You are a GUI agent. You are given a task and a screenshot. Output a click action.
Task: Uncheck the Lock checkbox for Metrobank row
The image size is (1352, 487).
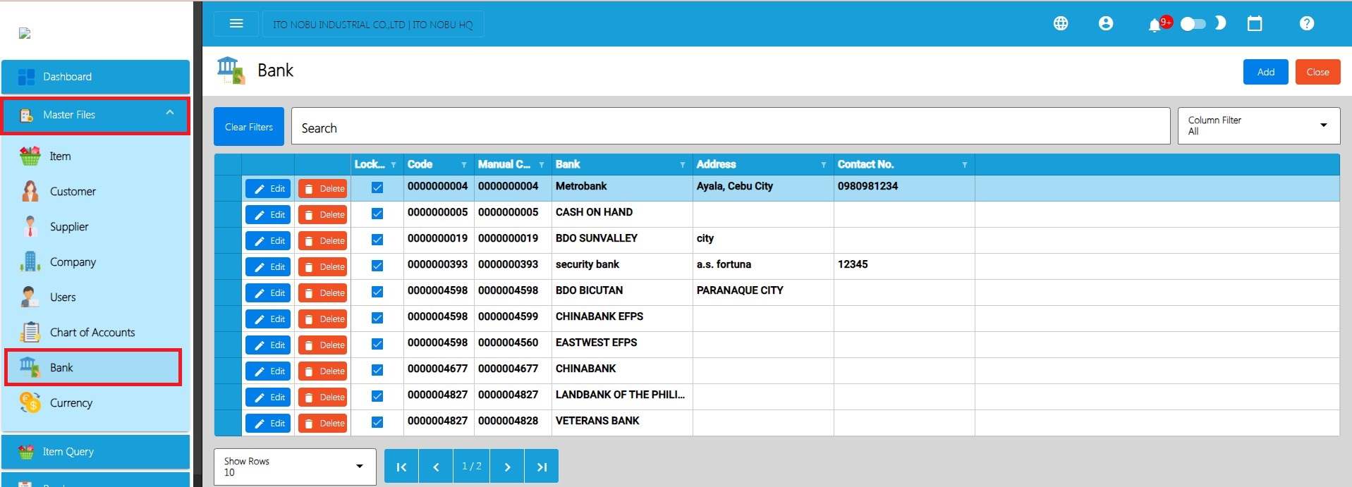(377, 187)
